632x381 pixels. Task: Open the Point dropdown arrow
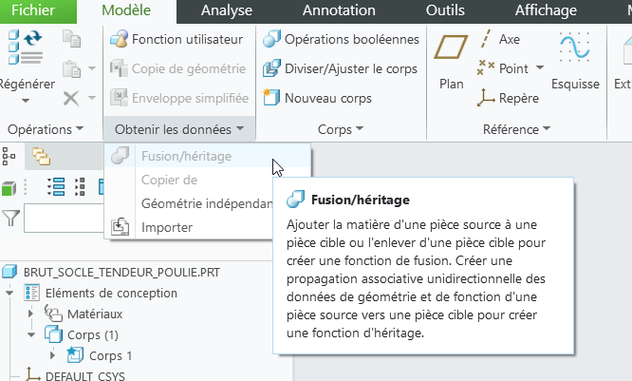pyautogui.click(x=540, y=68)
